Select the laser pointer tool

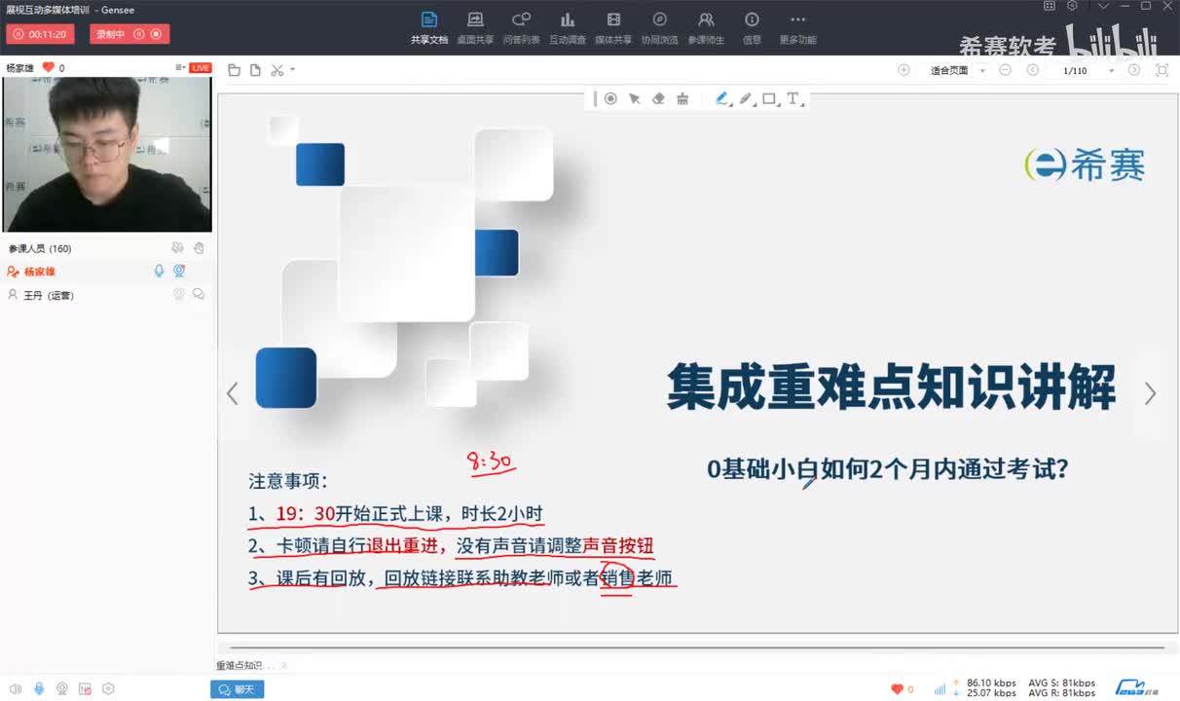(610, 98)
